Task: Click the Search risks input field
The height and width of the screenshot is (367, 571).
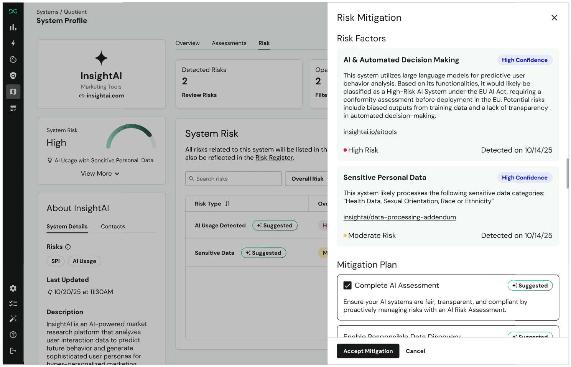Action: [234, 179]
